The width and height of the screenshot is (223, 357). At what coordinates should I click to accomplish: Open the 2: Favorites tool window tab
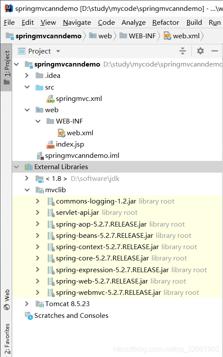tap(7, 339)
